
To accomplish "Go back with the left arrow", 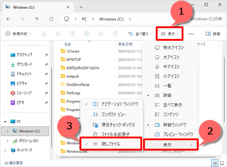I will click(x=8, y=19).
